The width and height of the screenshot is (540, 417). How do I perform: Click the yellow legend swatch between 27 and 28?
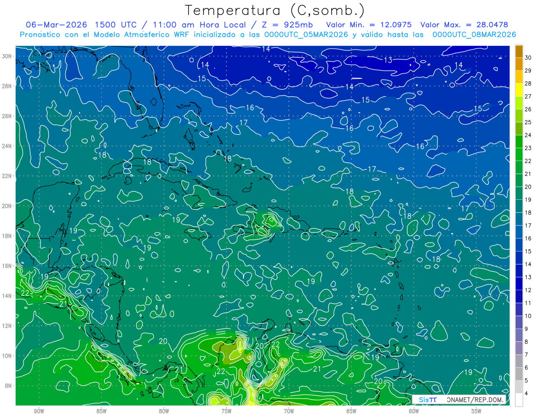pyautogui.click(x=519, y=90)
